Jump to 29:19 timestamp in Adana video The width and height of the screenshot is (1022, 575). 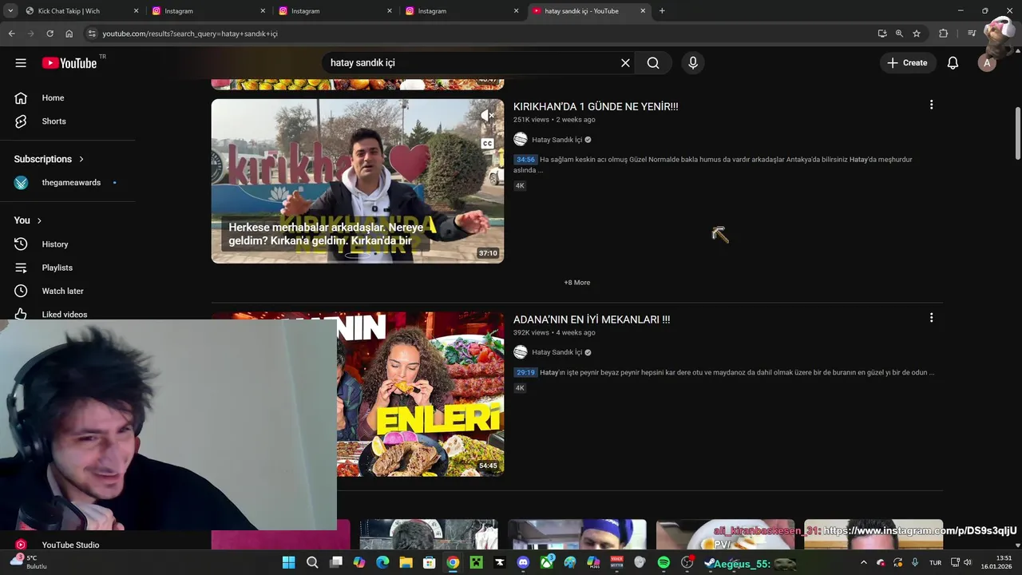(x=525, y=372)
